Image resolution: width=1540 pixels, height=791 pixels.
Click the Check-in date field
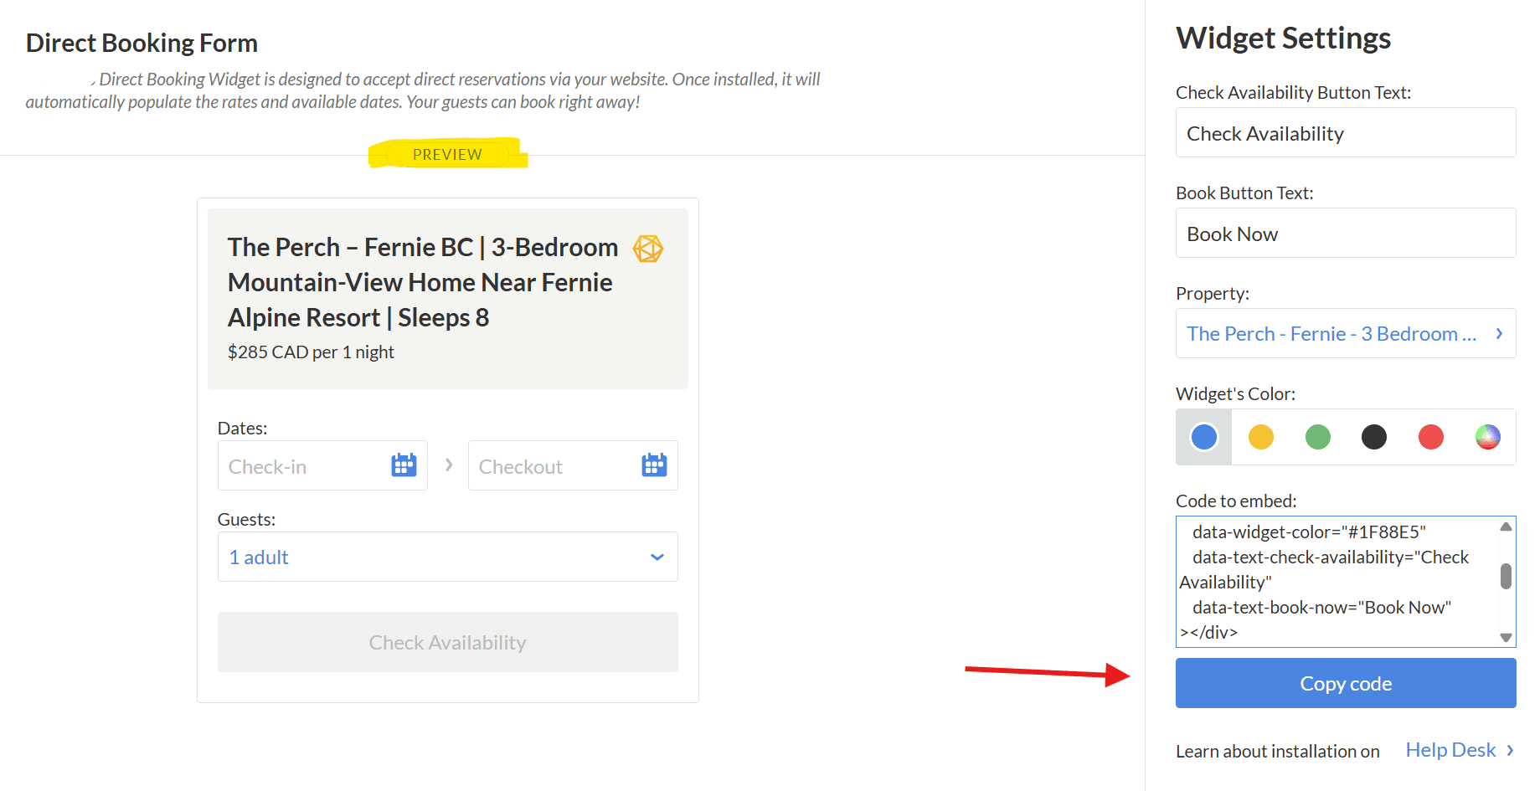pos(322,465)
